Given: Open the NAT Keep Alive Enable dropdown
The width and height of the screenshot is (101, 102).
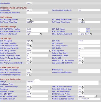Looking at the screenshot, I should [81, 20].
